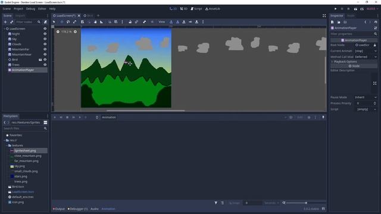Open the Audio bottom panel
This screenshot has width=381, height=214.
tap(95, 209)
